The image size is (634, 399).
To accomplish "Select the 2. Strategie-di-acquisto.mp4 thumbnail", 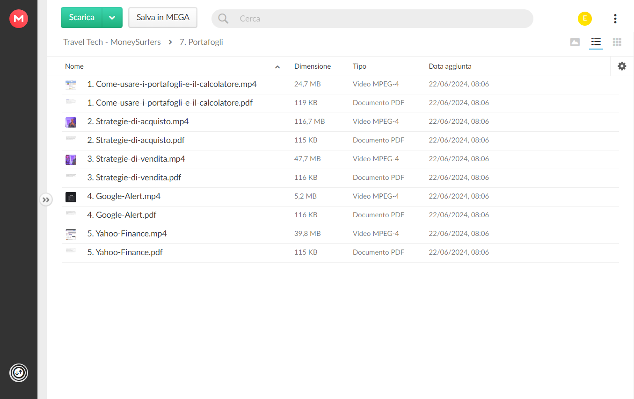I will coord(71,122).
